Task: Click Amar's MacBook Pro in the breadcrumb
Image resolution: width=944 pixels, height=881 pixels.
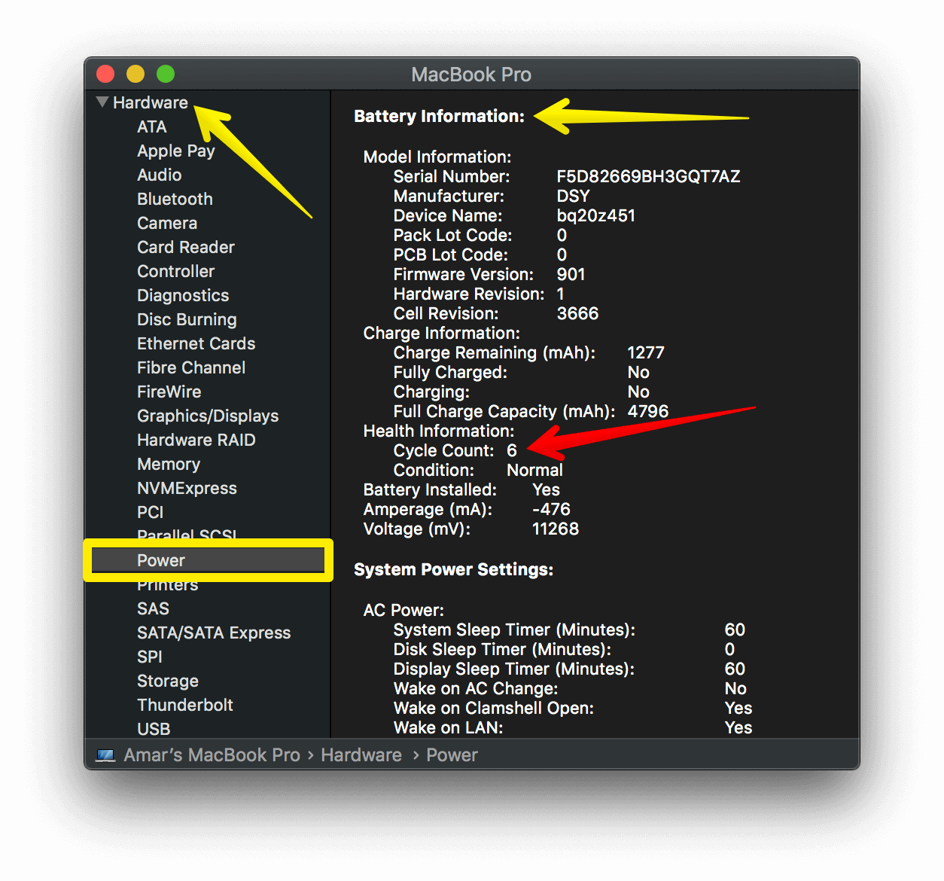Action: (x=212, y=754)
